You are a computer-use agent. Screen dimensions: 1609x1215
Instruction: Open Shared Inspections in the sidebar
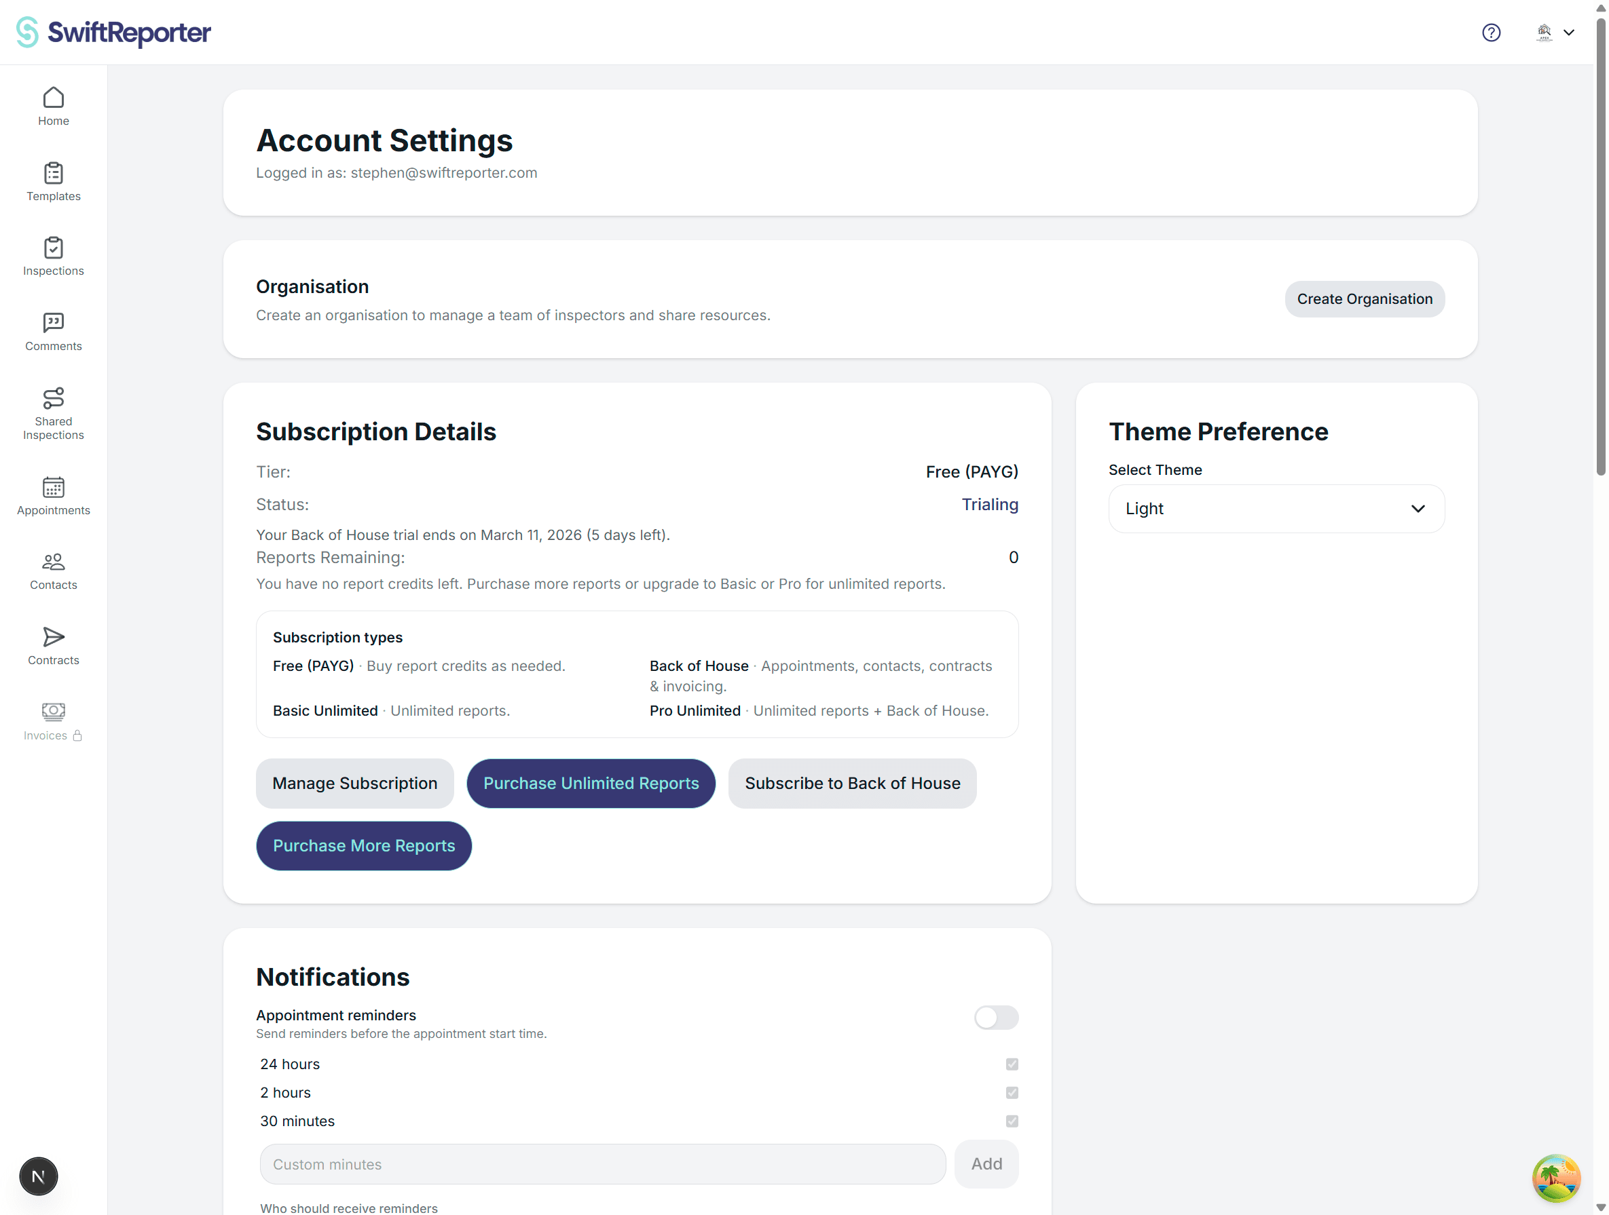tap(53, 414)
